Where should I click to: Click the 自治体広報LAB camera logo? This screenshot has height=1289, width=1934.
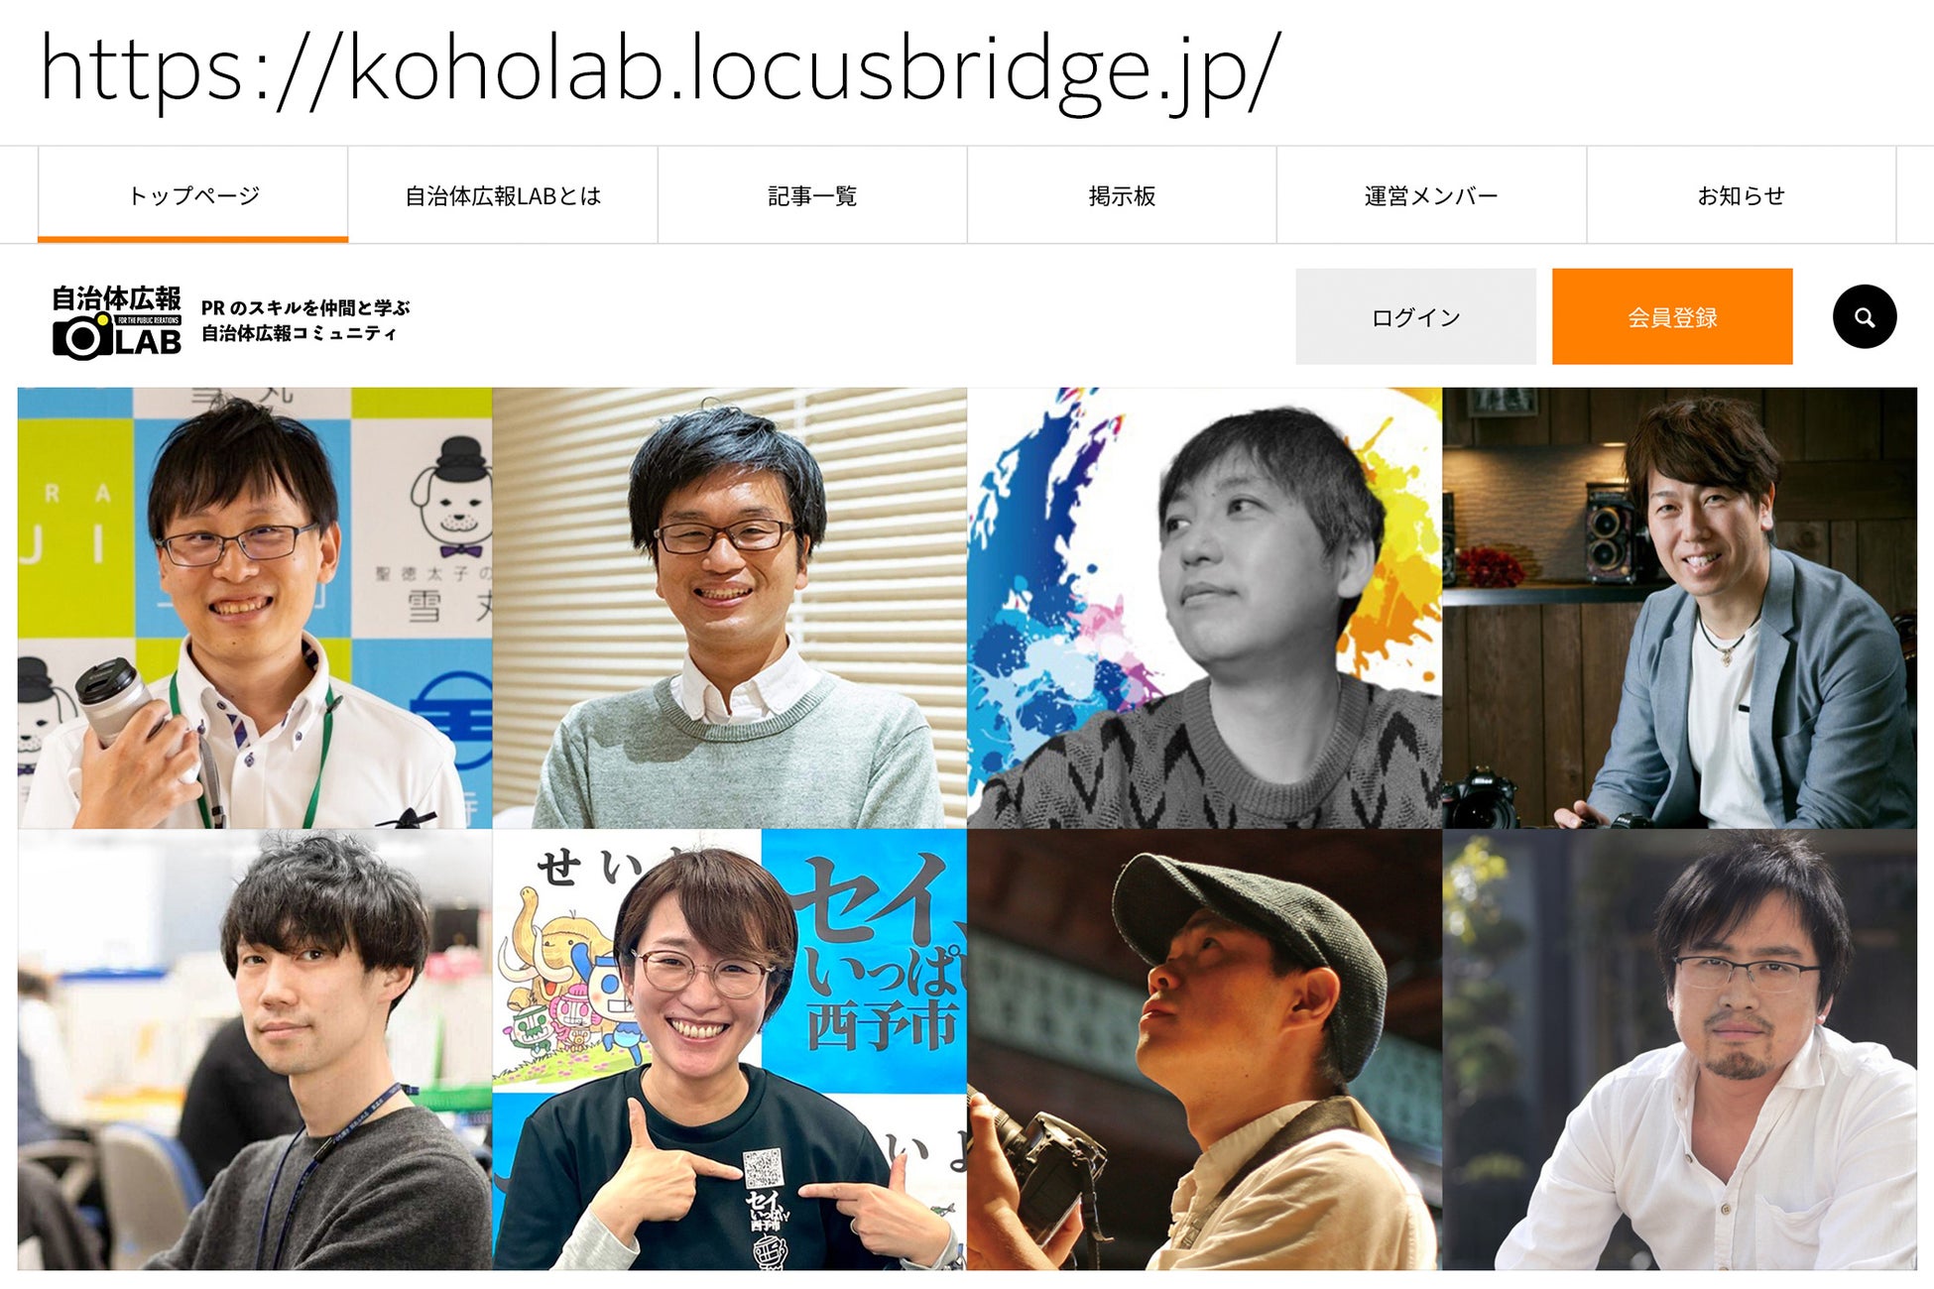117,321
